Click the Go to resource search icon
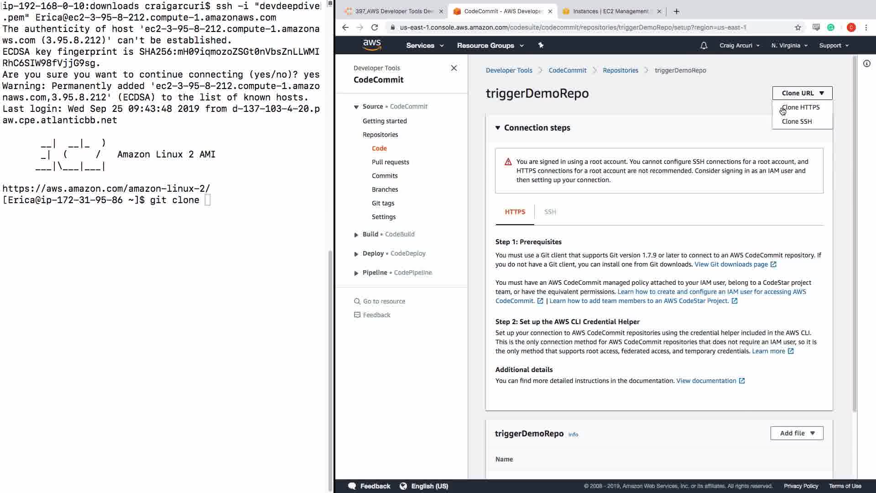The width and height of the screenshot is (876, 493). click(x=357, y=301)
